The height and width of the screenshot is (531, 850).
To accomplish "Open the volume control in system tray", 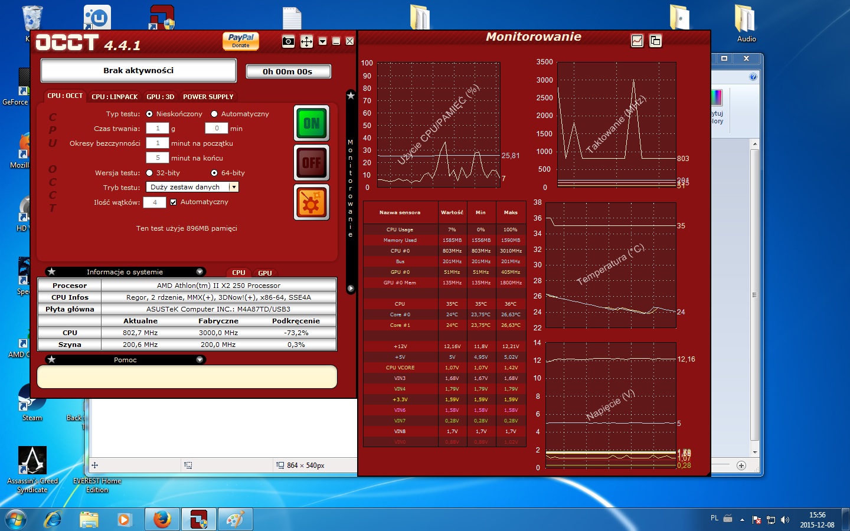I will point(785,520).
